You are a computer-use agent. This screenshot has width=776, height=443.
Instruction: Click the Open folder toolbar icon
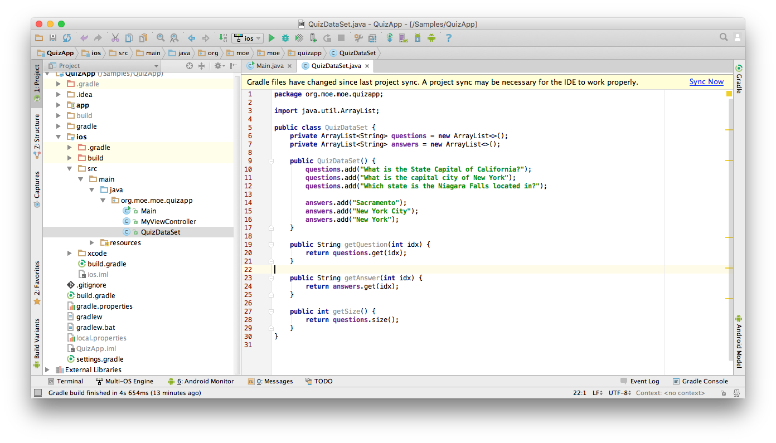[x=39, y=38]
